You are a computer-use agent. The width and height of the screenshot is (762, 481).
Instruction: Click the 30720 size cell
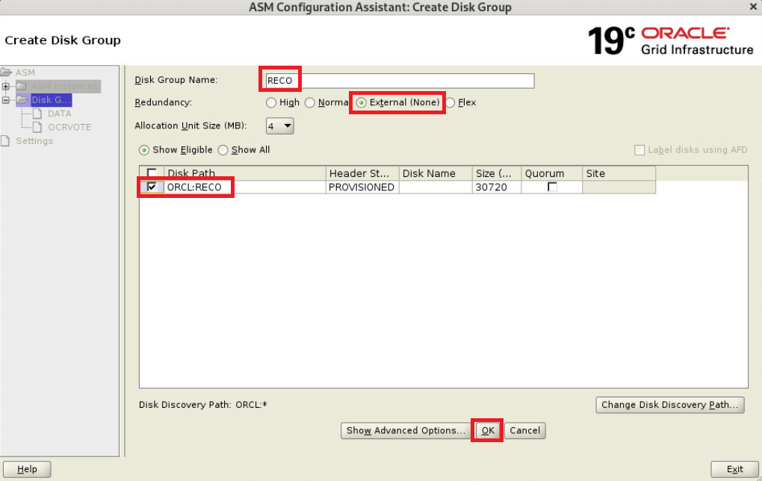pyautogui.click(x=497, y=187)
